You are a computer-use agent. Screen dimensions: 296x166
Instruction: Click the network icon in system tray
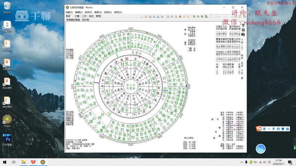coord(260,162)
